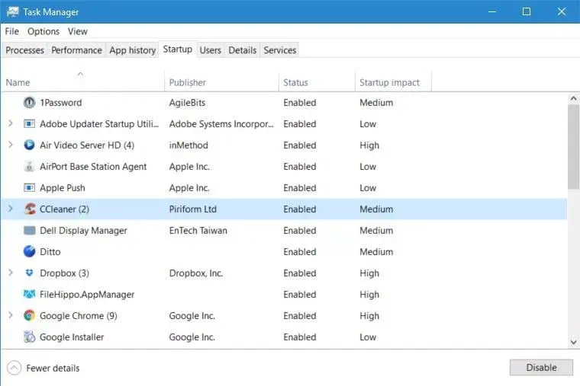Expand the Adobe Updater Startup Utility group
The height and width of the screenshot is (386, 580).
[11, 124]
